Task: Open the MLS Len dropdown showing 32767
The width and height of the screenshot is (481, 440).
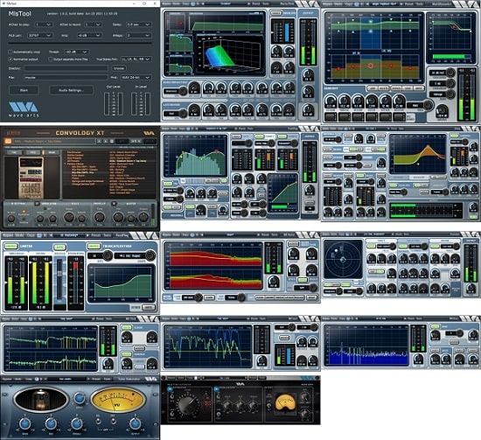Action: tap(39, 36)
